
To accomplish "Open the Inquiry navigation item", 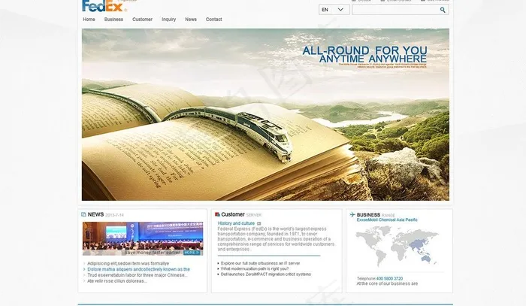I will coord(168,20).
